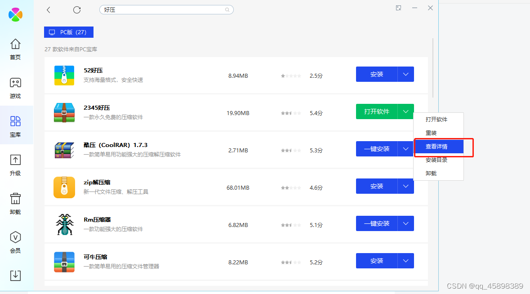The image size is (530, 294).
Task: Click the star rating for zip解压缩
Action: coord(291,187)
